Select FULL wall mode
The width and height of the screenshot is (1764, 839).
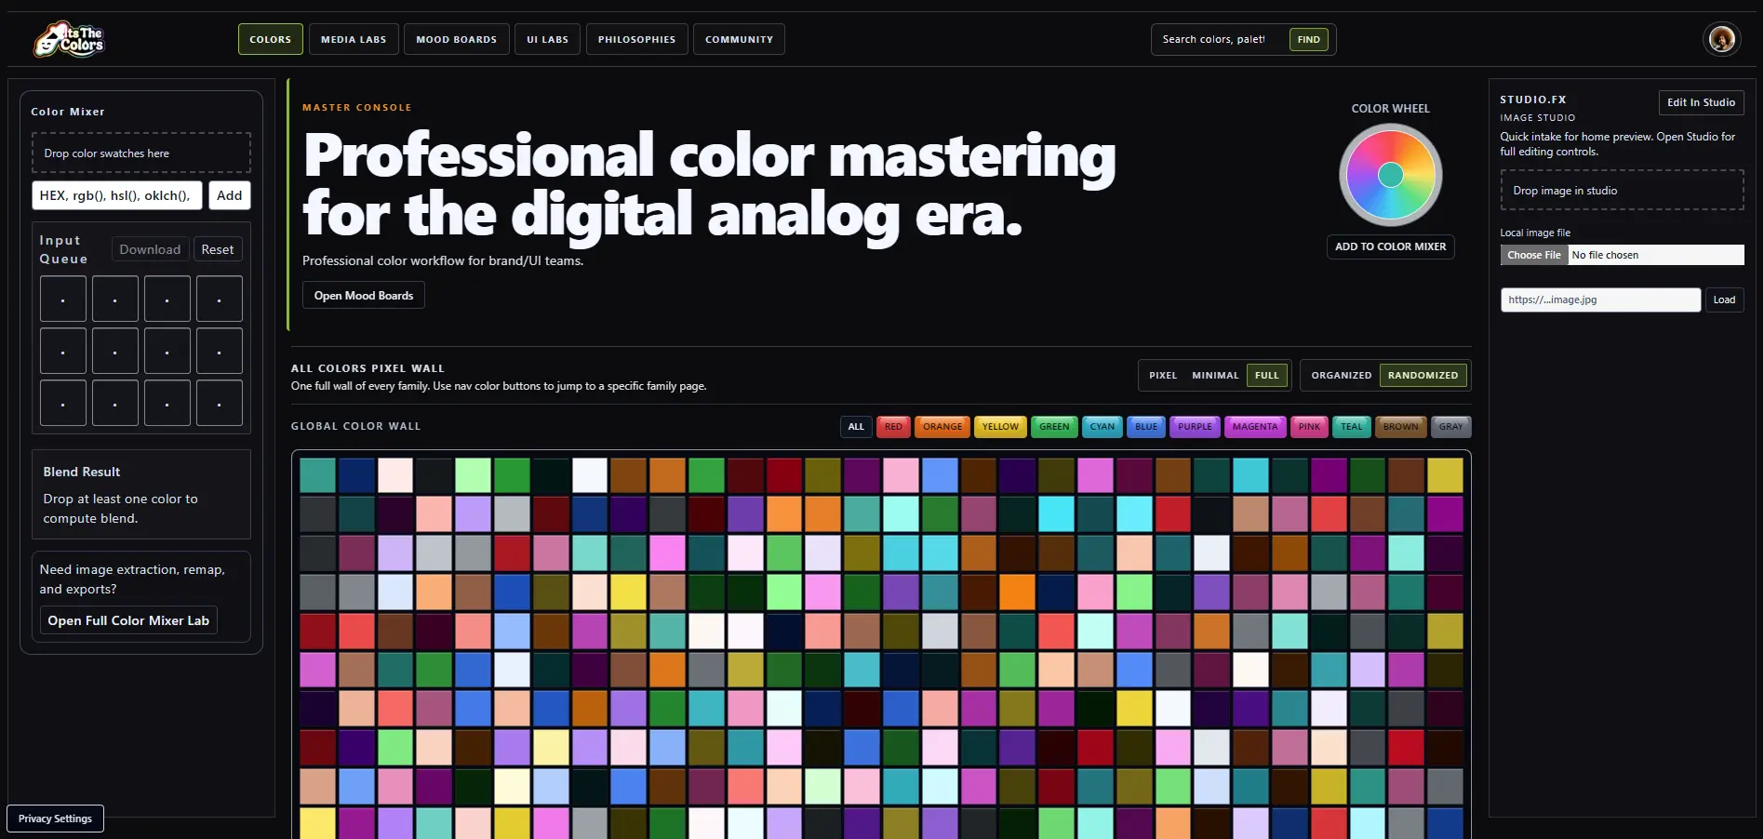[1267, 375]
